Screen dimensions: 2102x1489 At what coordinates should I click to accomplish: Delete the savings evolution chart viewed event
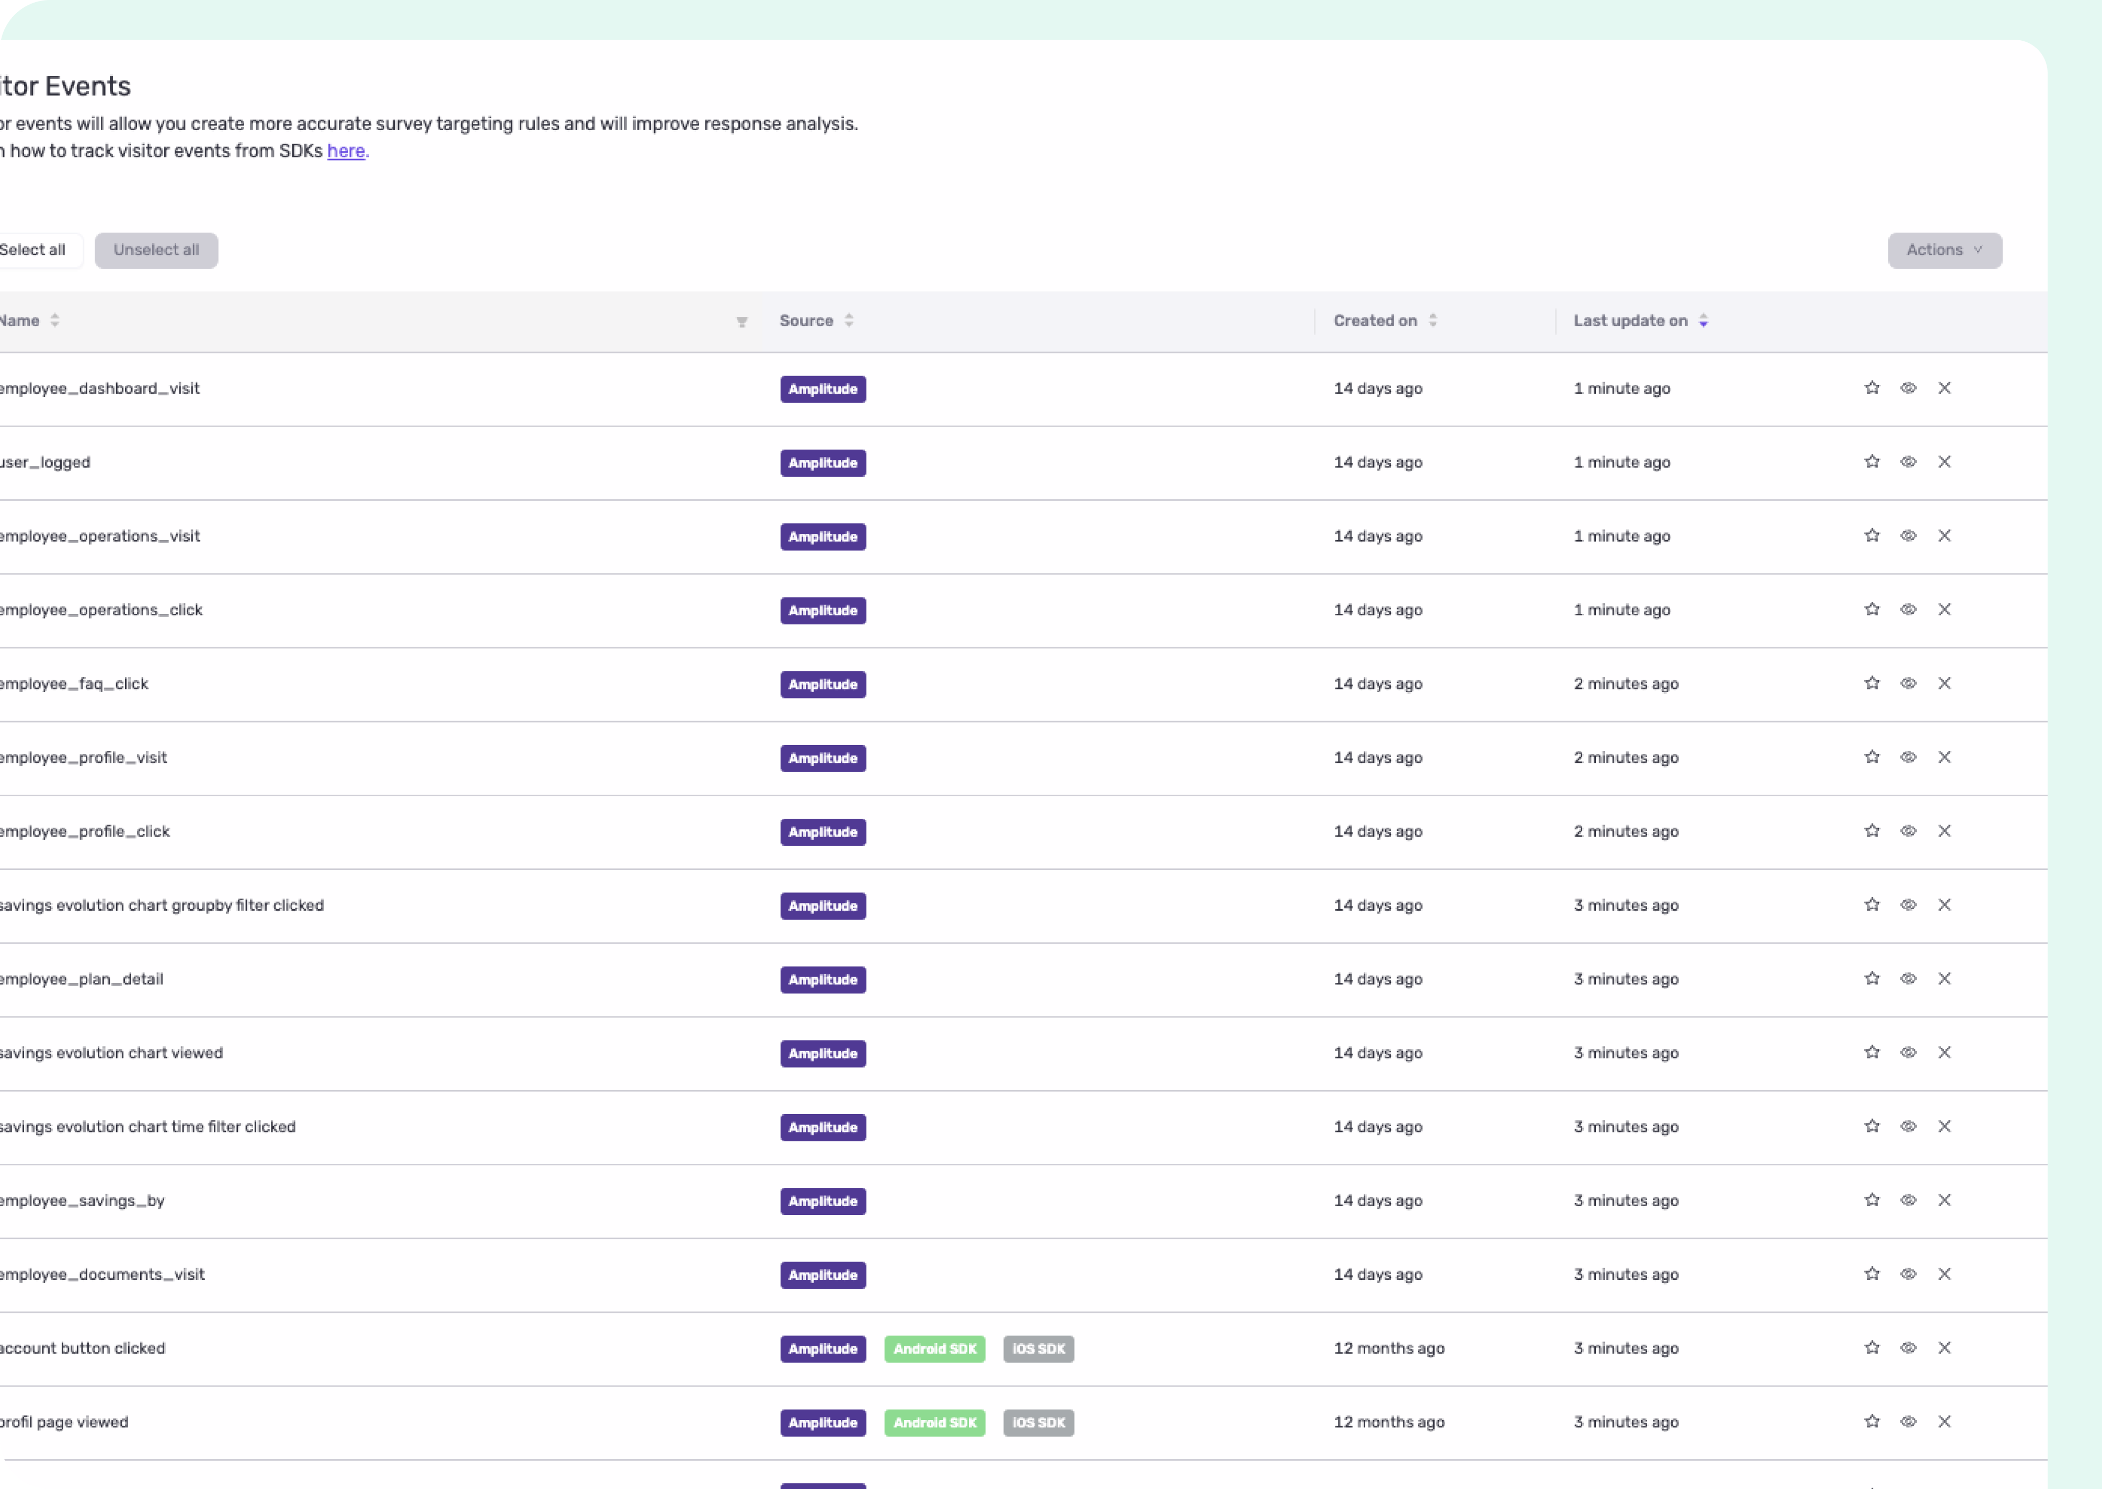pyautogui.click(x=1945, y=1052)
